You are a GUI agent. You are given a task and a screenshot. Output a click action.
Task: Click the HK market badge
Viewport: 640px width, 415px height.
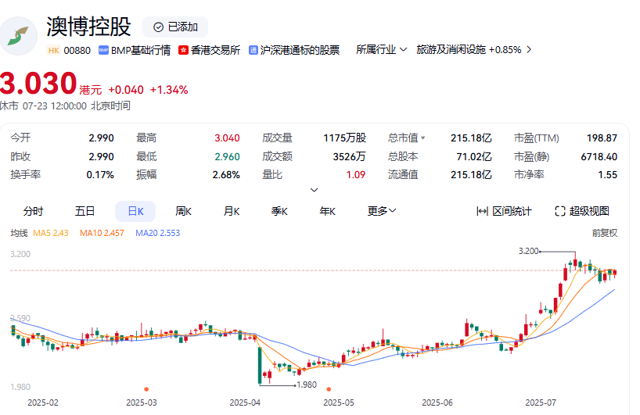point(53,50)
